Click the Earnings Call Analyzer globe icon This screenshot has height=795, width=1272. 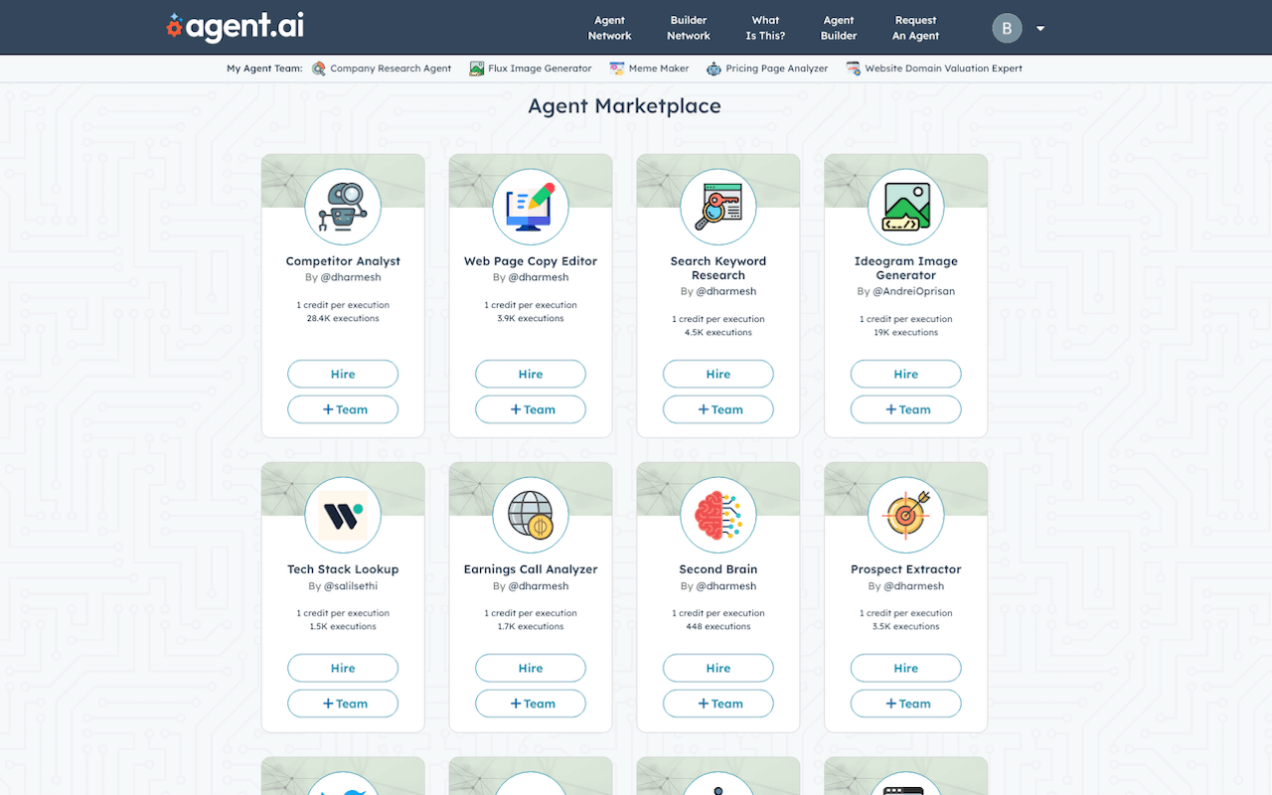click(x=531, y=515)
